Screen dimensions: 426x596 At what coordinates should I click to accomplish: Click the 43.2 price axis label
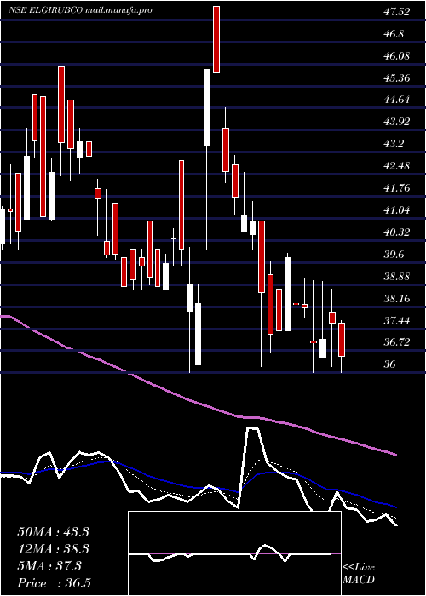[394, 144]
